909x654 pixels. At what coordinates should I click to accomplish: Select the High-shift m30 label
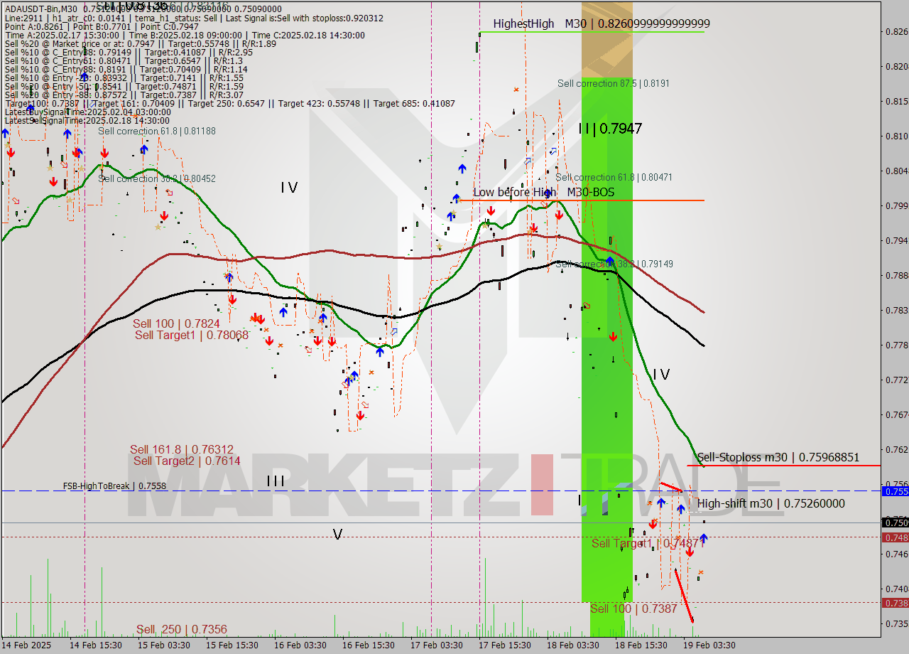[771, 503]
